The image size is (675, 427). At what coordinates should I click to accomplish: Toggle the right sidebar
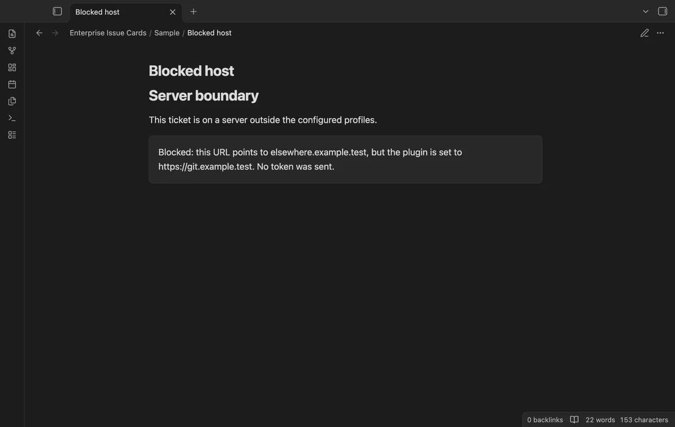663,11
